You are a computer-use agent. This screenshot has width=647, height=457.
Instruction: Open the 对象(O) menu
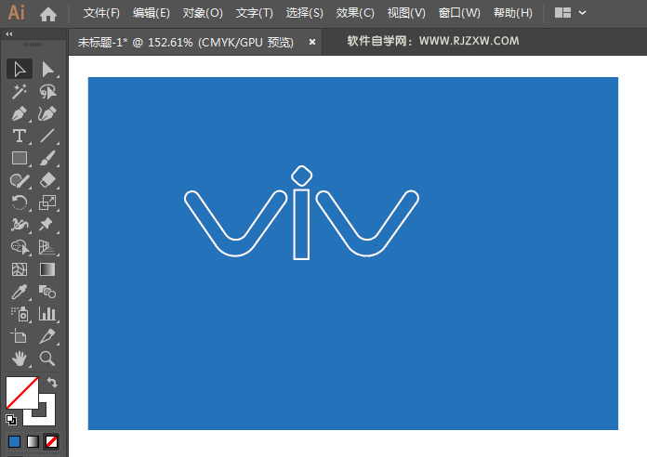(203, 13)
